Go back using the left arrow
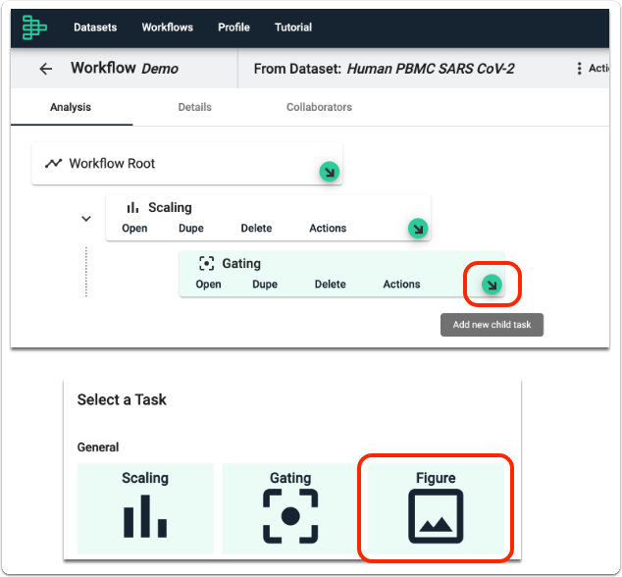Screen dimensions: 622x577 (x=46, y=69)
